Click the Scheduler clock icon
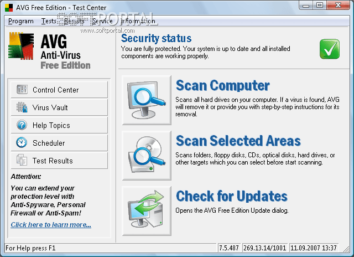Viewport: 354px width, 257px height. [22, 143]
